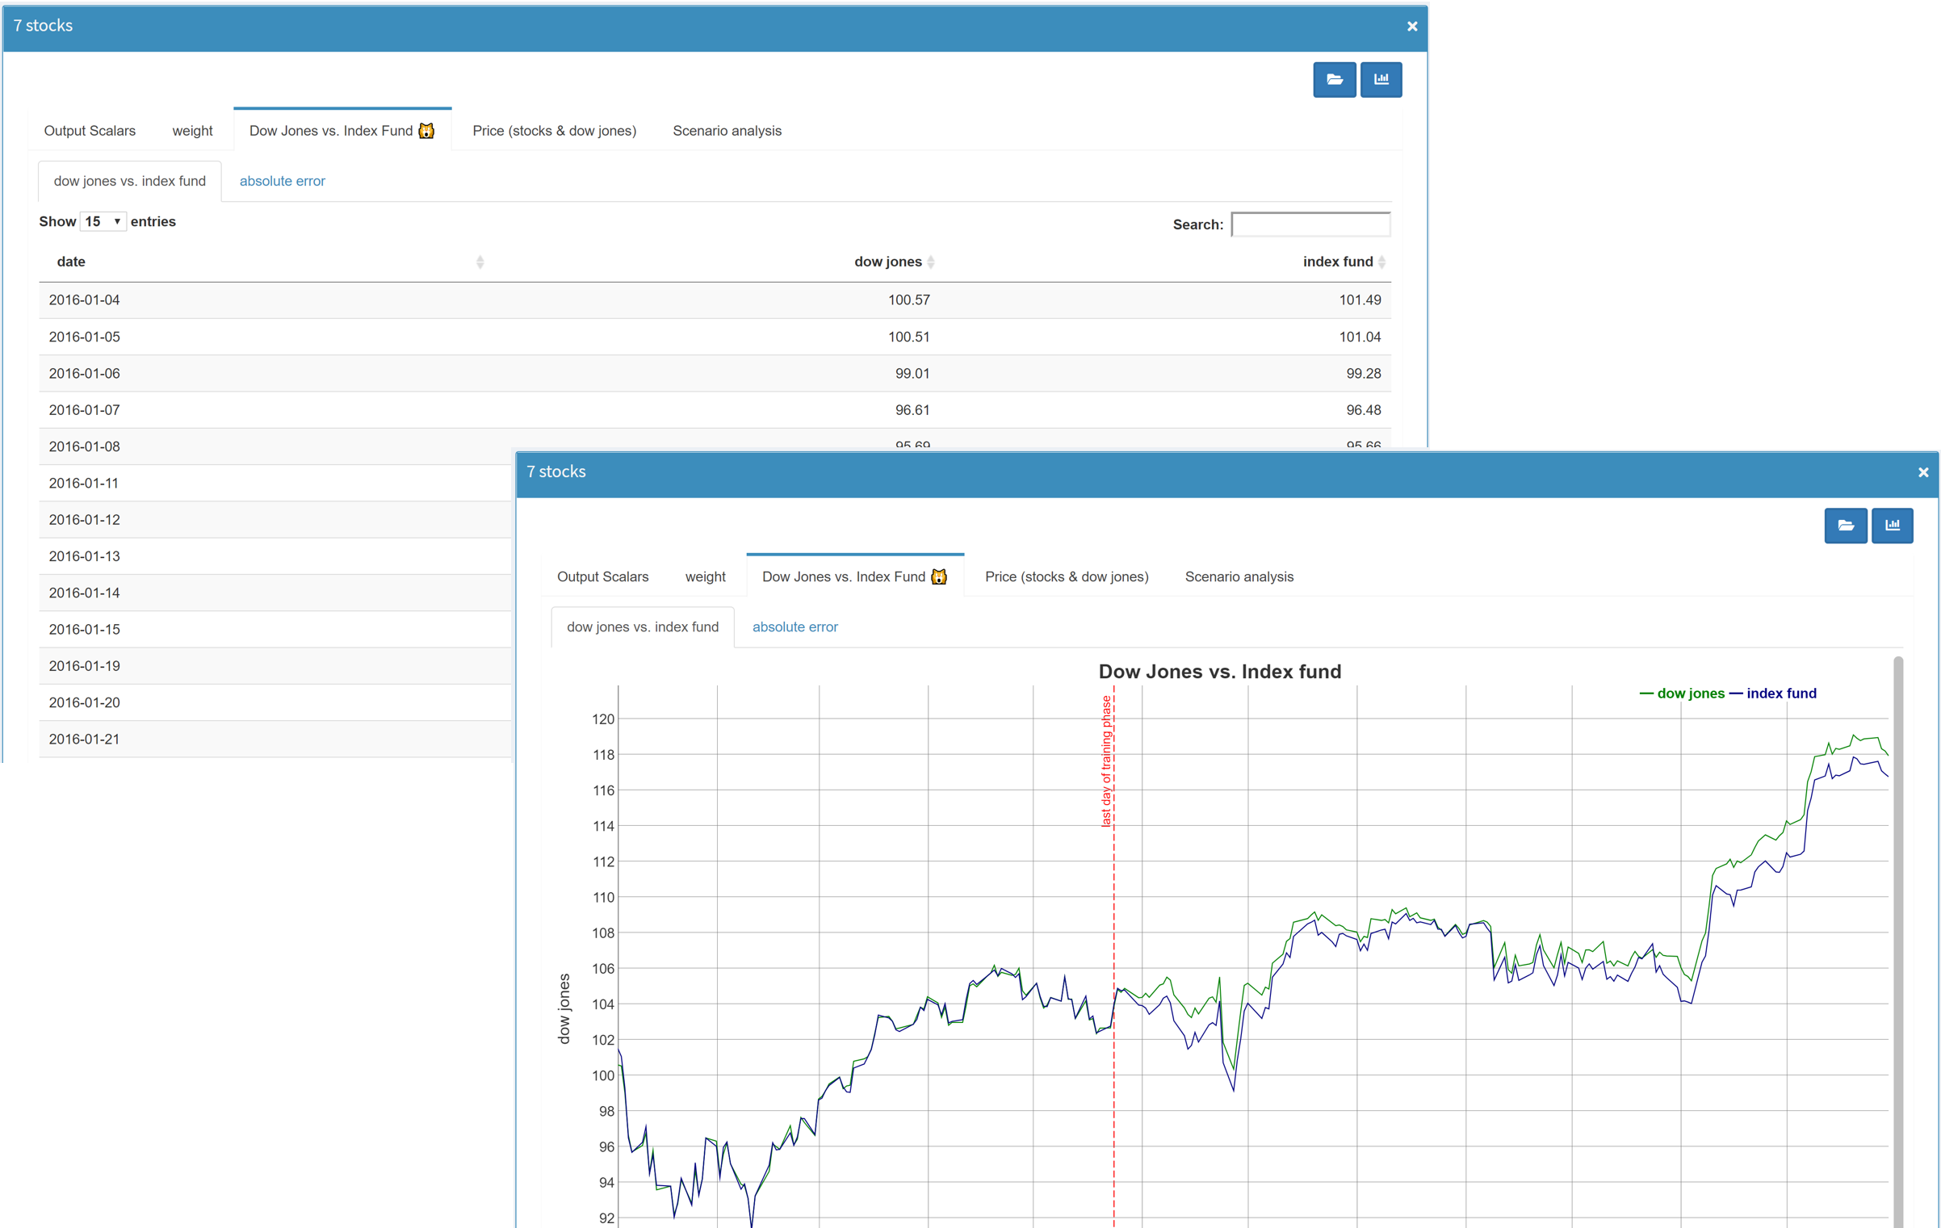Click bear icon on front window's tab
The image size is (1941, 1228).
click(x=938, y=576)
